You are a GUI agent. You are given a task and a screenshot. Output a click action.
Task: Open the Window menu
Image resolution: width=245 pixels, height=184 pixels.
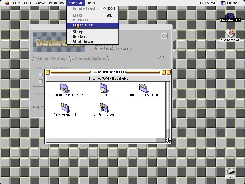(56, 3)
